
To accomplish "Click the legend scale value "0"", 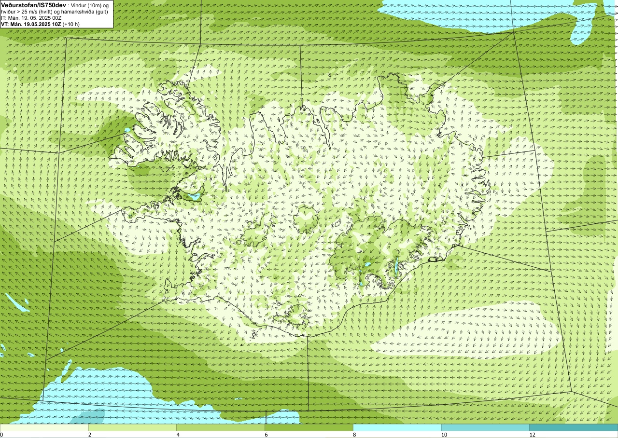I will tap(1, 435).
